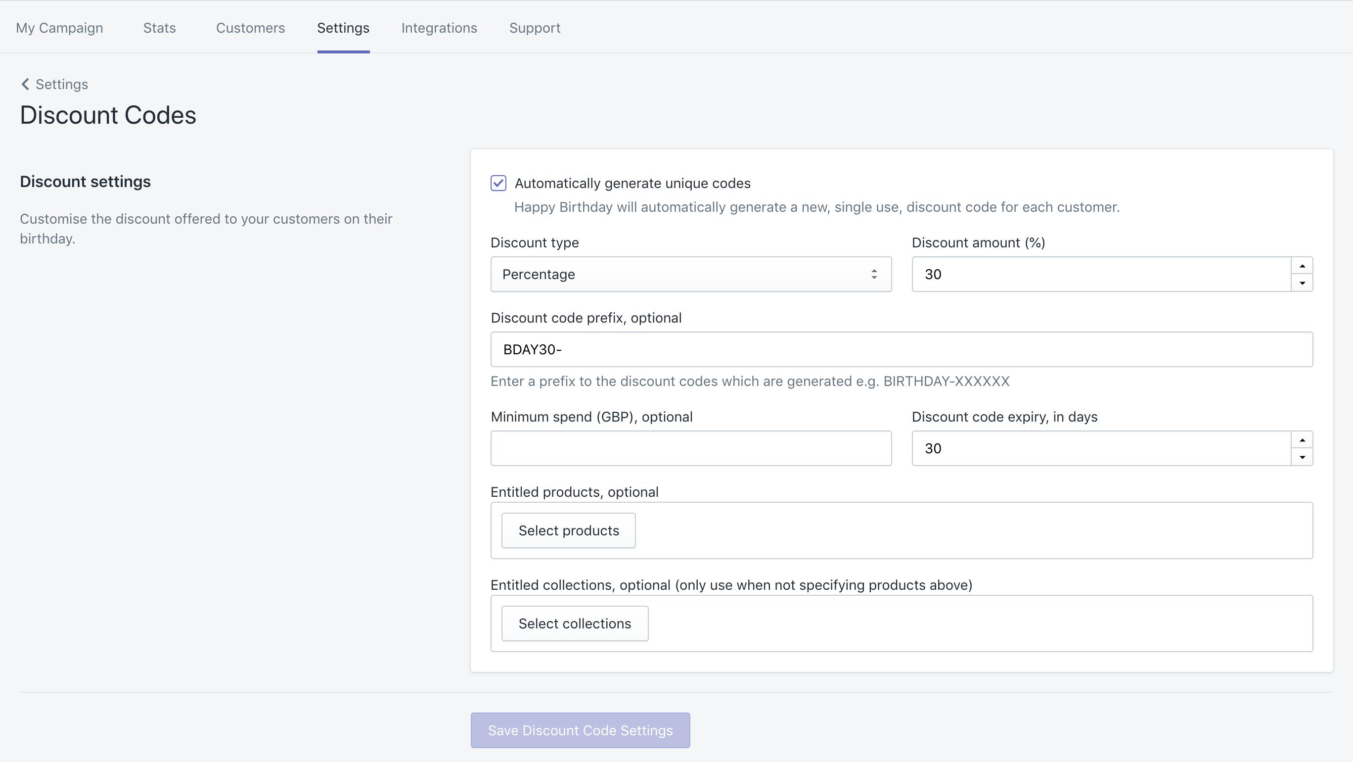The image size is (1353, 762).
Task: Switch to the Stats tab
Action: 159,28
